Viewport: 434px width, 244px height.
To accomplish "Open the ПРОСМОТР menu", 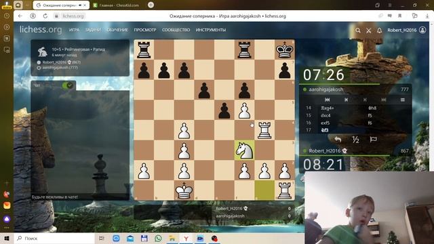I will 145,30.
